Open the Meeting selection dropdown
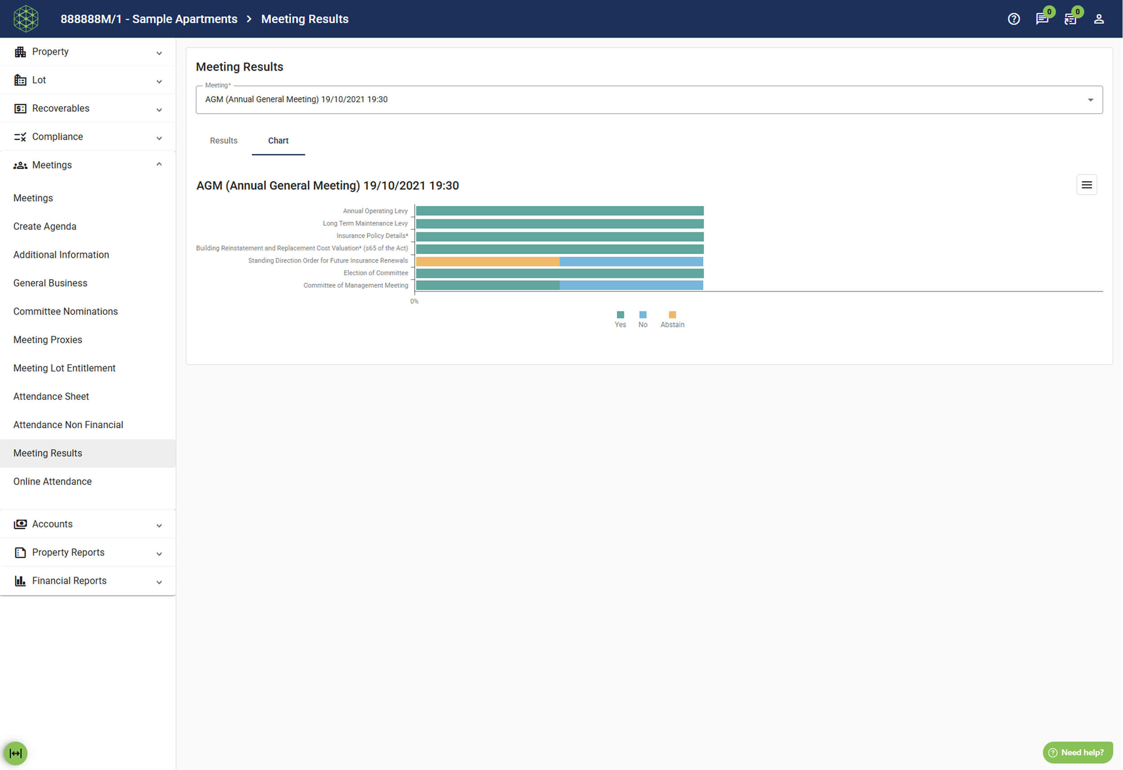The image size is (1123, 770). 648,99
